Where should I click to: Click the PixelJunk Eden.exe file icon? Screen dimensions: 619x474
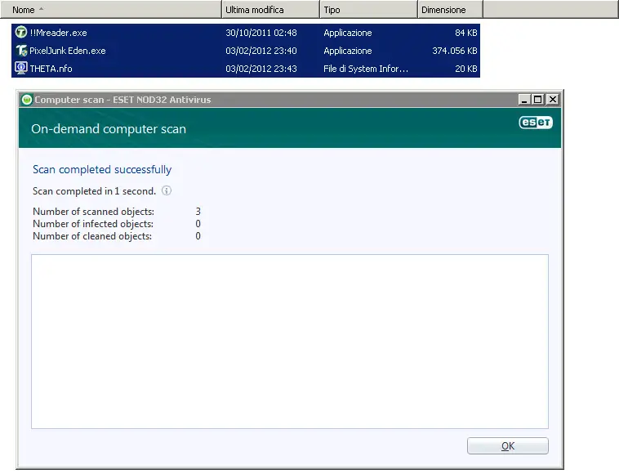coord(21,50)
